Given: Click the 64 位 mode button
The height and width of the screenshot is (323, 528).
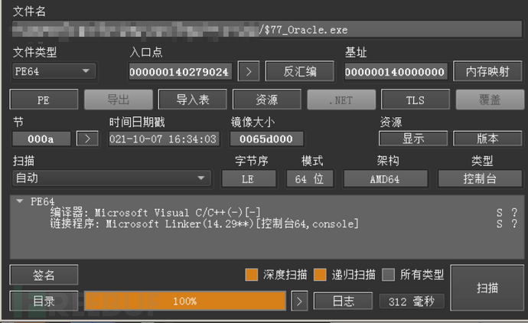Looking at the screenshot, I should pos(309,178).
